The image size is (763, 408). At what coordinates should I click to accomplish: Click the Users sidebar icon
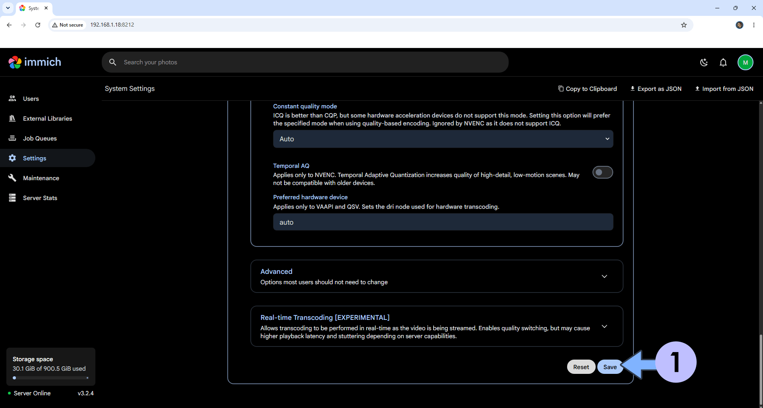[12, 98]
